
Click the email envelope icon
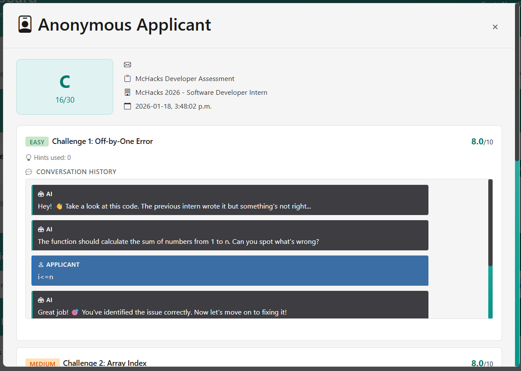tap(127, 65)
